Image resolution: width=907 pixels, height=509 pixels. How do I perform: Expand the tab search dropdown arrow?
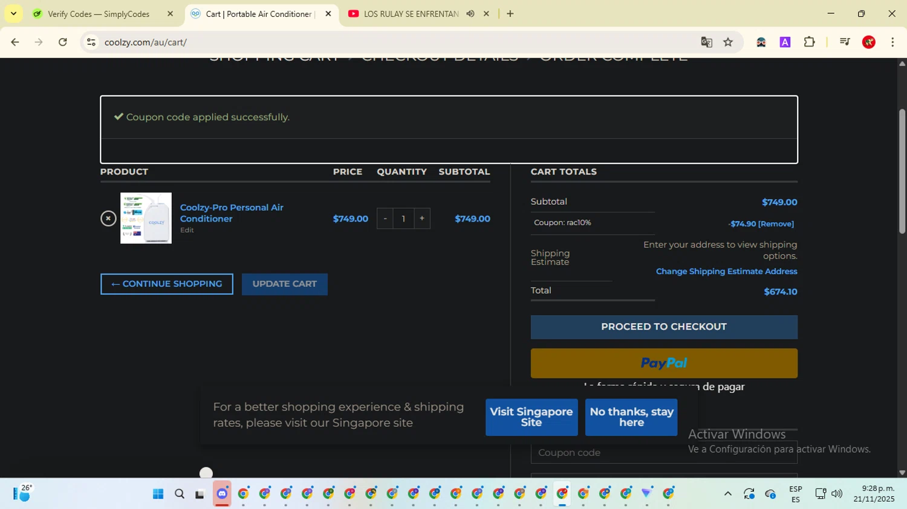(13, 14)
